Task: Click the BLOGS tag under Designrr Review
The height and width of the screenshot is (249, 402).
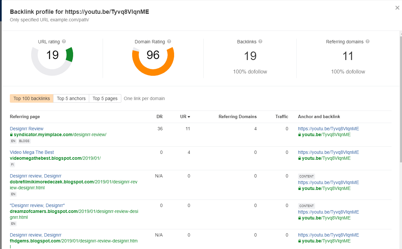Action: click(x=24, y=141)
